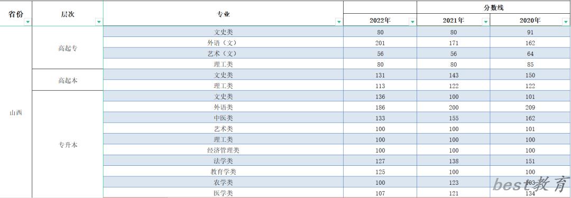Select the 200 score for 外语类

point(454,107)
